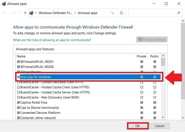Select Ares p2p for windows row text
185x132 pixels.
(36, 77)
